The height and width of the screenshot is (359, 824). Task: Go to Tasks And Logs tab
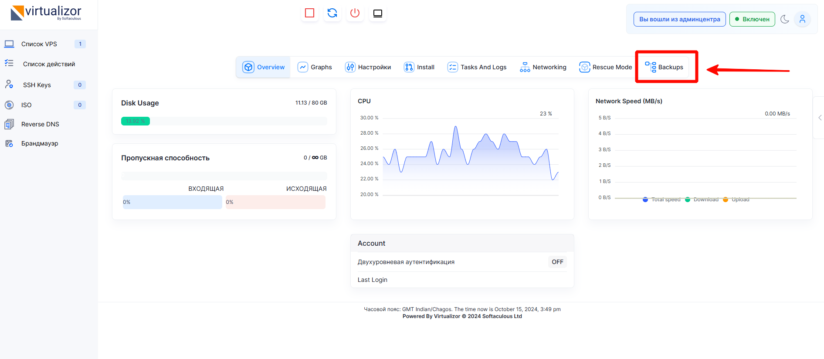(x=477, y=67)
